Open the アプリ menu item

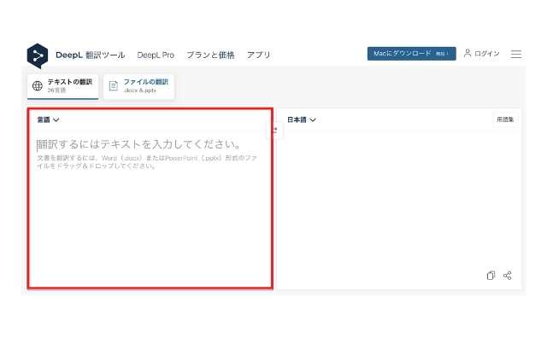[x=258, y=55]
